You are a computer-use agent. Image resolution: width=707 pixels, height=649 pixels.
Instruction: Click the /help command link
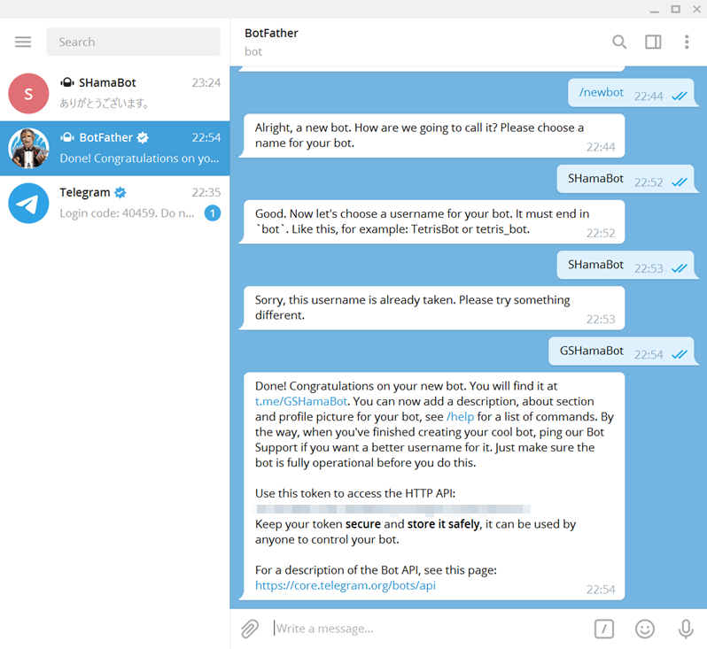click(460, 416)
